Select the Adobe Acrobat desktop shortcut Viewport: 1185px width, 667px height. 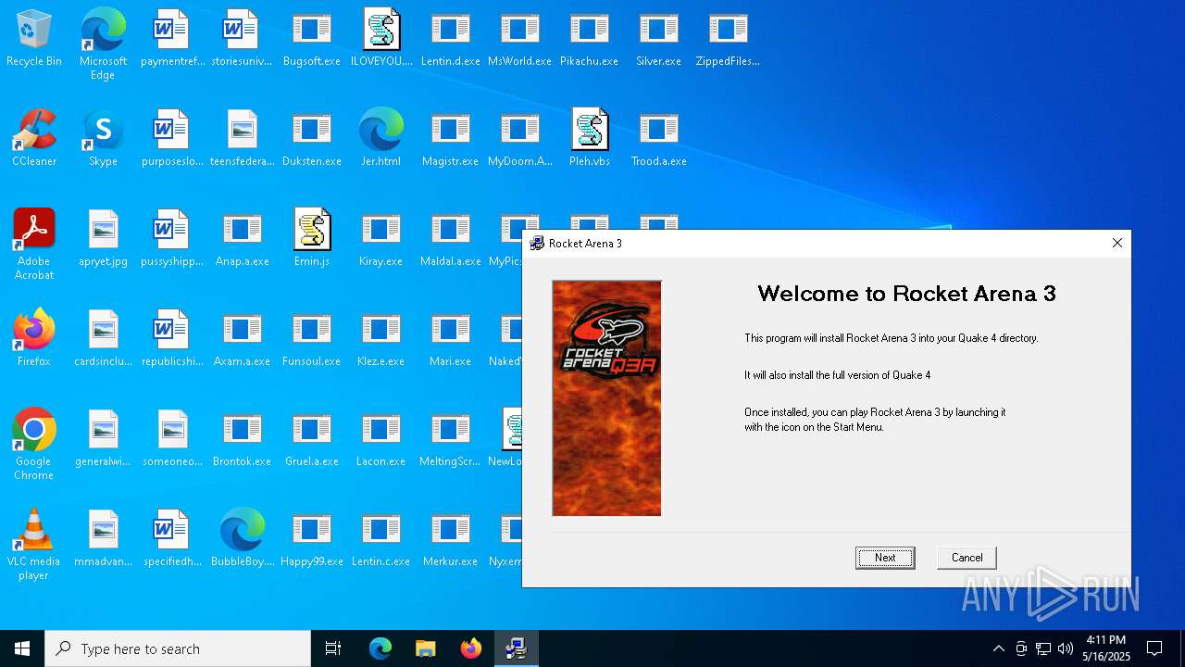point(34,245)
